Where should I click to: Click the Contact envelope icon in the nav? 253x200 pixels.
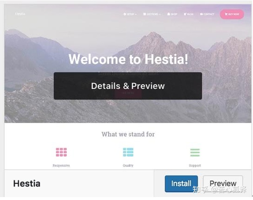(x=202, y=14)
